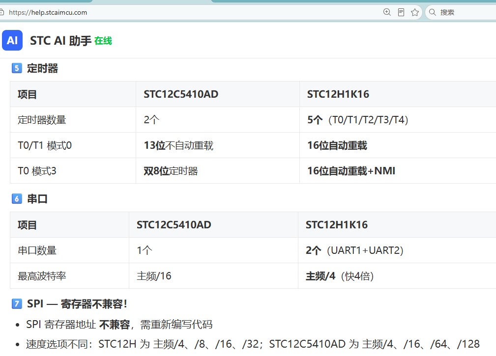Click the number 7 section badge
The image size is (496, 356).
(17, 304)
